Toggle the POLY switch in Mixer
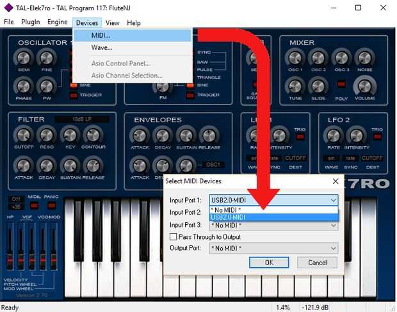The height and width of the screenshot is (312, 397). [341, 84]
